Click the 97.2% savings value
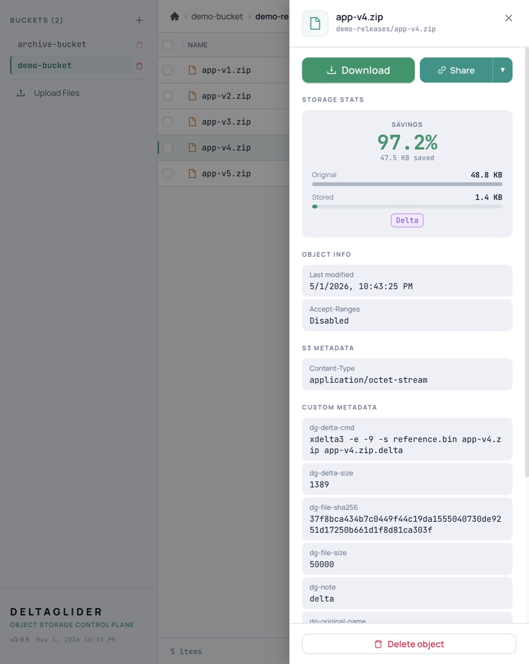Screen dimensions: 529x664 pos(407,142)
